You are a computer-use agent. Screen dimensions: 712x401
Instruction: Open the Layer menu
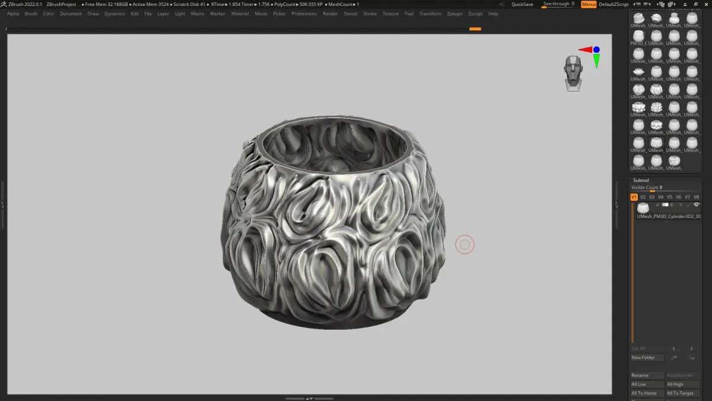tap(163, 14)
